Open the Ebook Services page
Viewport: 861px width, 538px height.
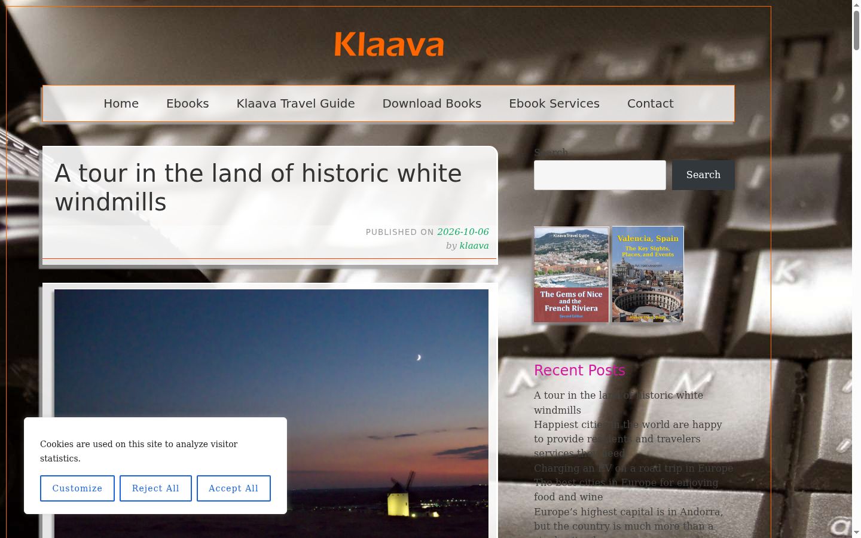(554, 103)
